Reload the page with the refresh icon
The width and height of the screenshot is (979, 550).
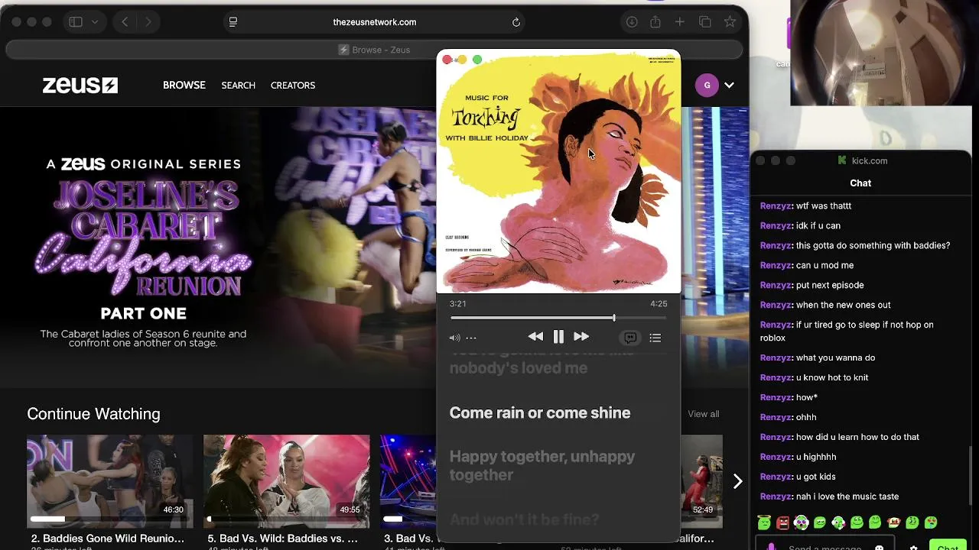tap(516, 22)
